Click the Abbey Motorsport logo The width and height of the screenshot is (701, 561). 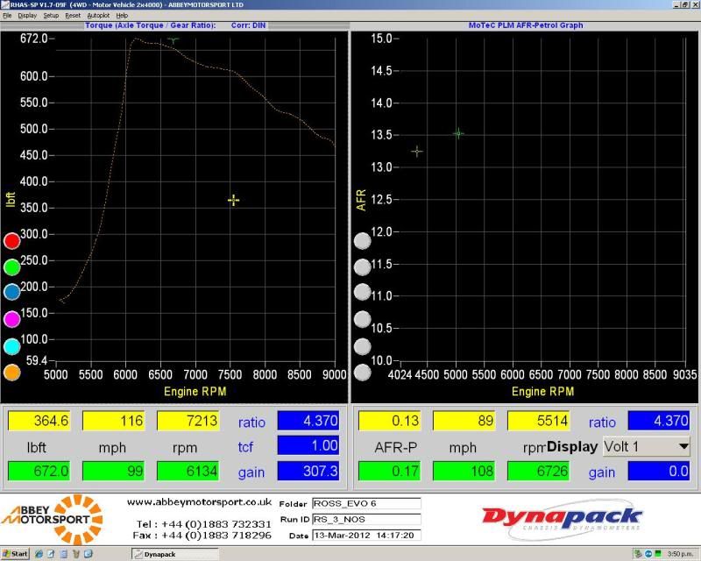point(53,519)
